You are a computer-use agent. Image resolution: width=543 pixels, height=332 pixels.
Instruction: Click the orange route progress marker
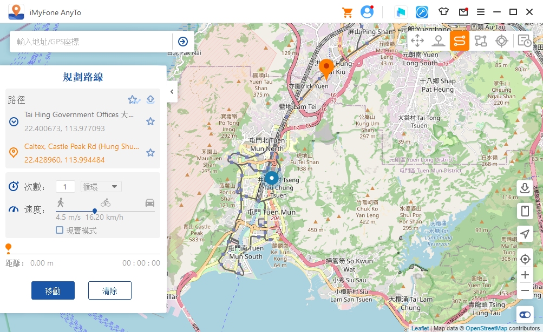click(8, 248)
